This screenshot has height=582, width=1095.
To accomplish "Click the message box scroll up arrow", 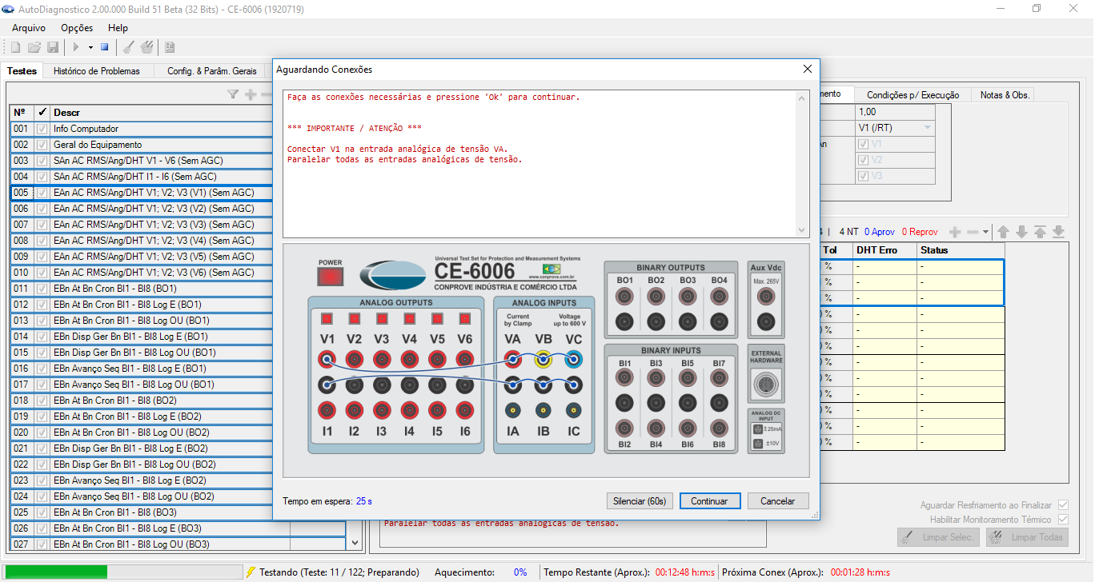I will (803, 98).
